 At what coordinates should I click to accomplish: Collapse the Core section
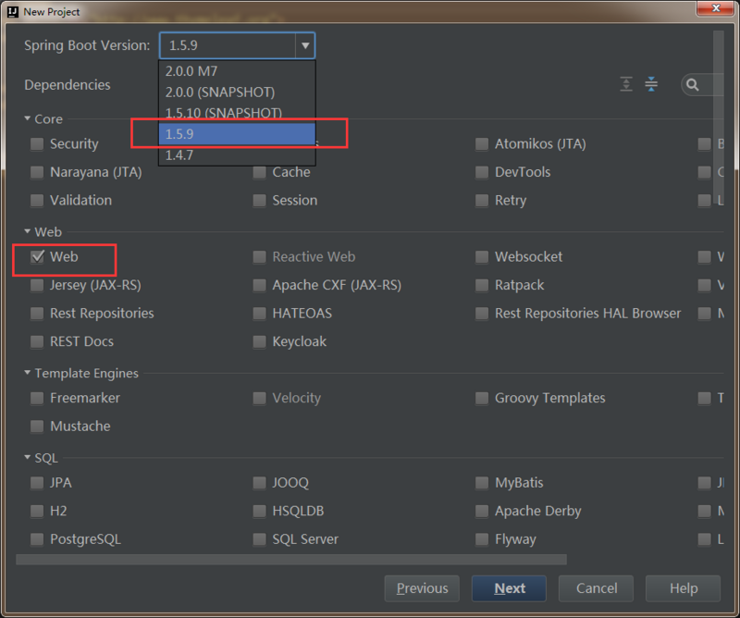[28, 118]
